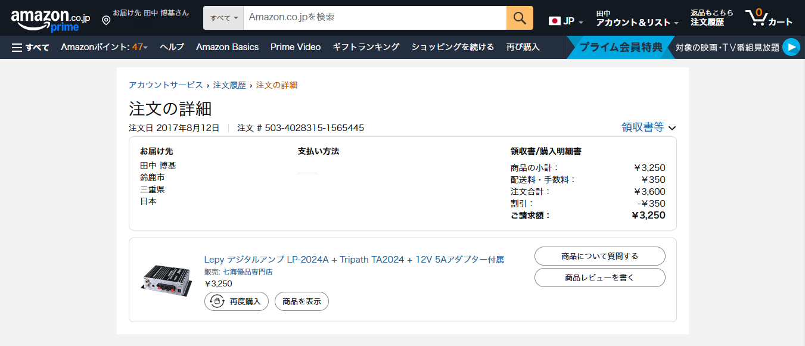805x346 pixels.
Task: Click the Japan flag language icon
Action: pos(555,21)
